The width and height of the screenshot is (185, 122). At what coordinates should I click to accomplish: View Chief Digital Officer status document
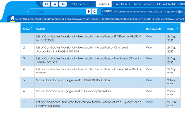149,80
